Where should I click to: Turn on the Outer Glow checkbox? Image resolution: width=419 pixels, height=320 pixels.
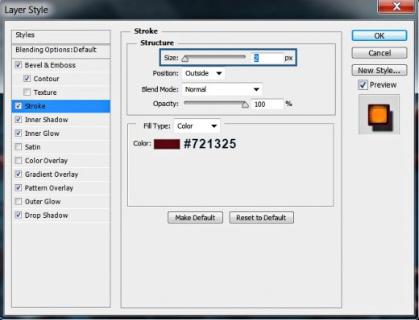point(19,202)
